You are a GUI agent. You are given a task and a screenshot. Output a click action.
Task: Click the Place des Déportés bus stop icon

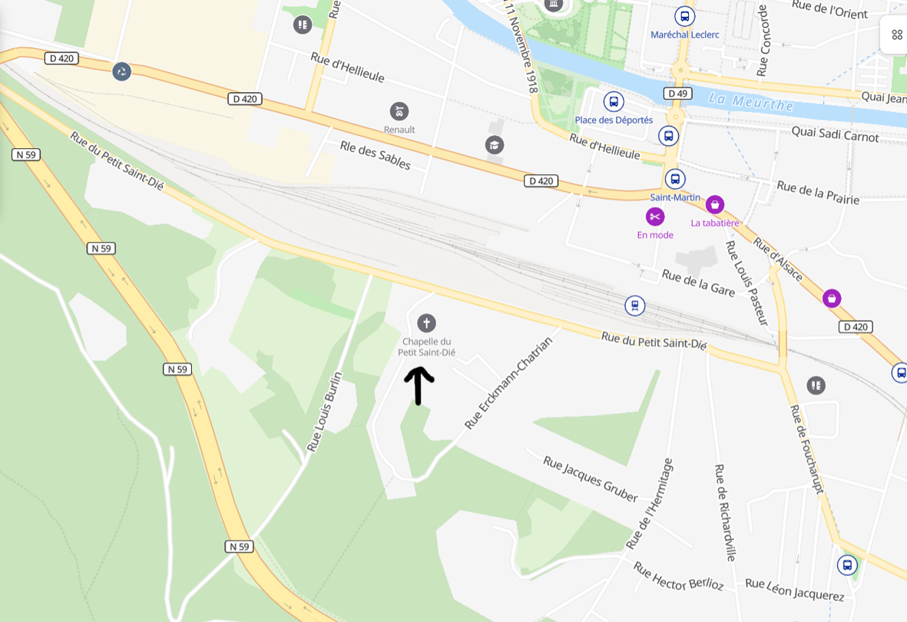coord(614,102)
